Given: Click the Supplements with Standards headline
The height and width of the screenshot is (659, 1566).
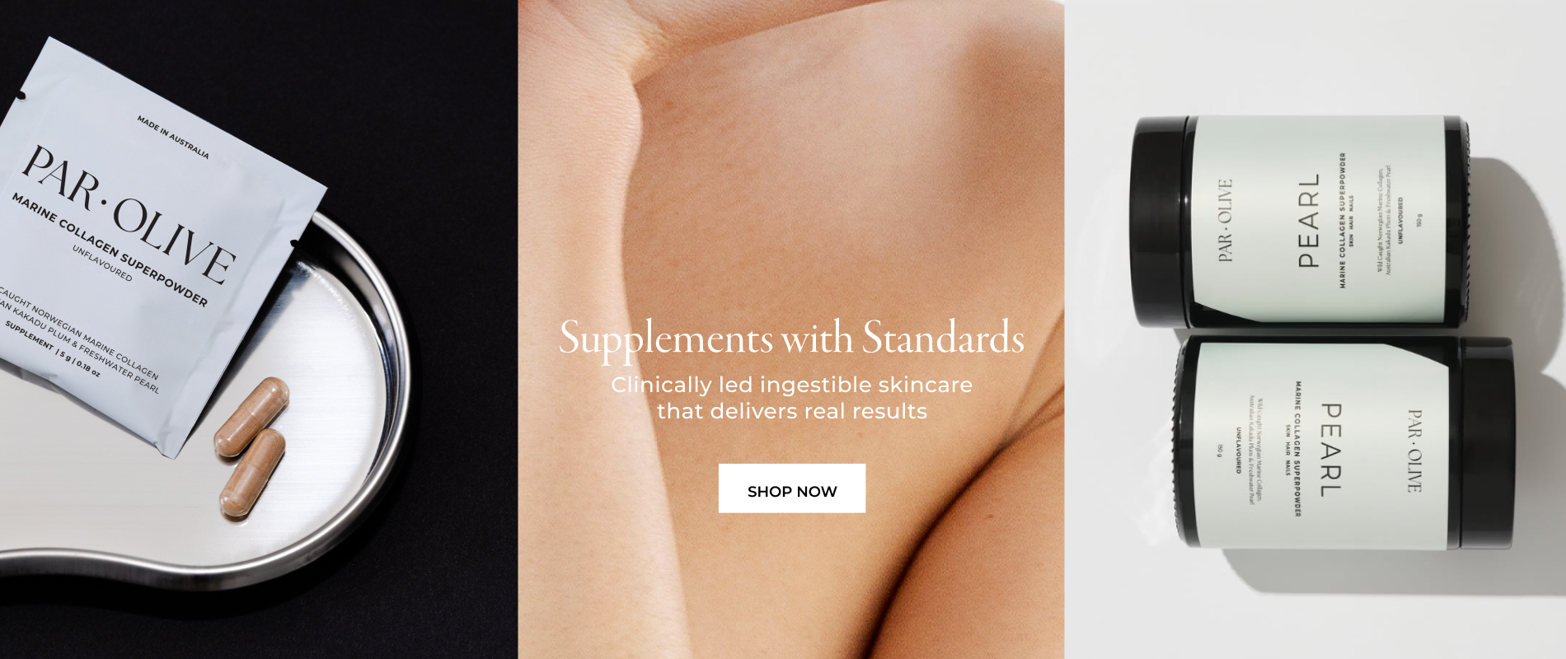Looking at the screenshot, I should 791,338.
